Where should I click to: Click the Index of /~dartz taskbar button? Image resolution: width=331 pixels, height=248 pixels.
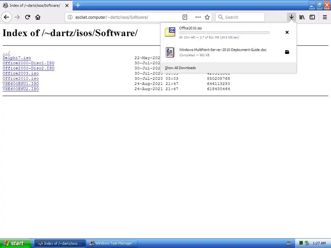(60, 243)
